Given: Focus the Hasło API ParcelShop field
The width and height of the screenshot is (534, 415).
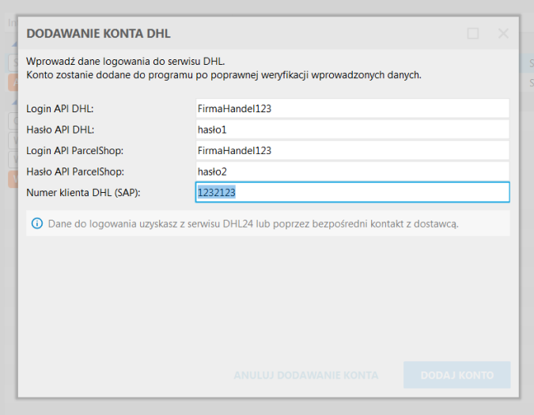Looking at the screenshot, I should point(353,172).
